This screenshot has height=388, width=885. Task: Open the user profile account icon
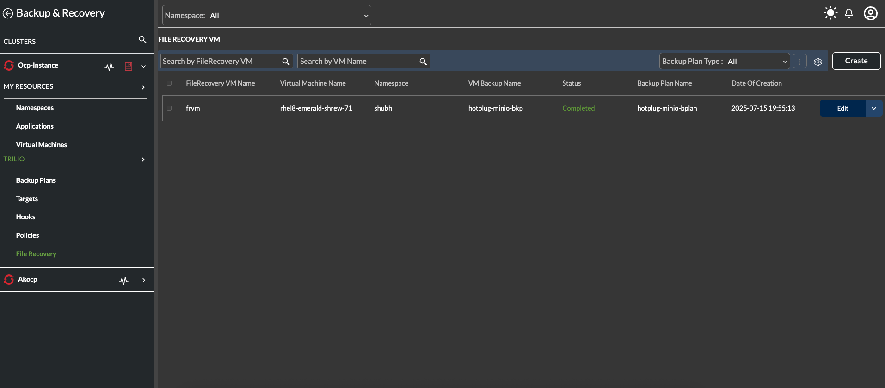click(x=870, y=13)
